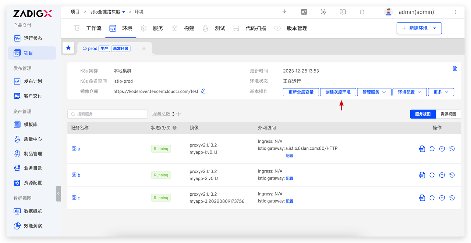Collapse the left sidebar with the handle

click(x=58, y=193)
